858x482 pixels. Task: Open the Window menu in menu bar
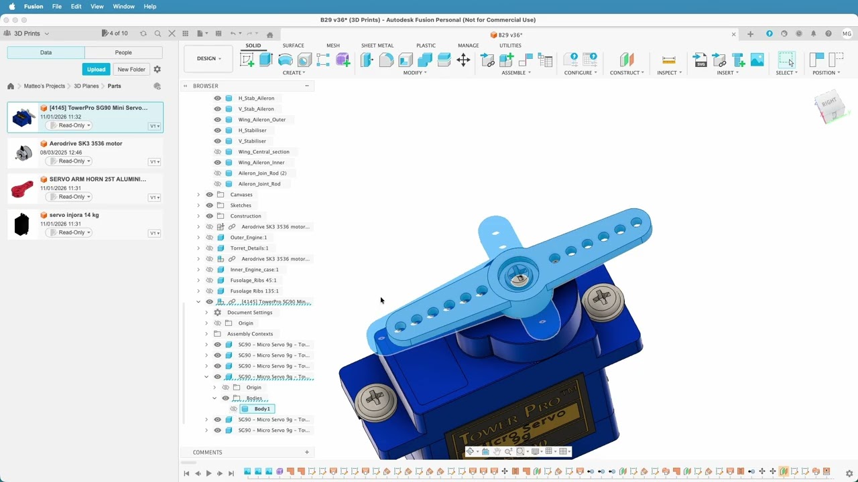124,7
